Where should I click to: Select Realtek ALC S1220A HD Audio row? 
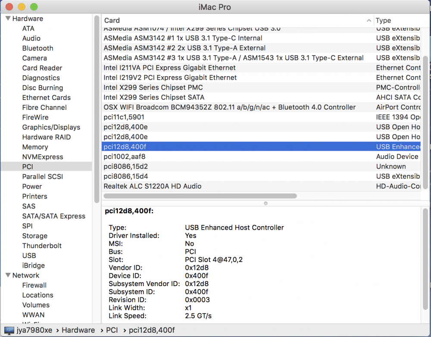click(x=261, y=186)
